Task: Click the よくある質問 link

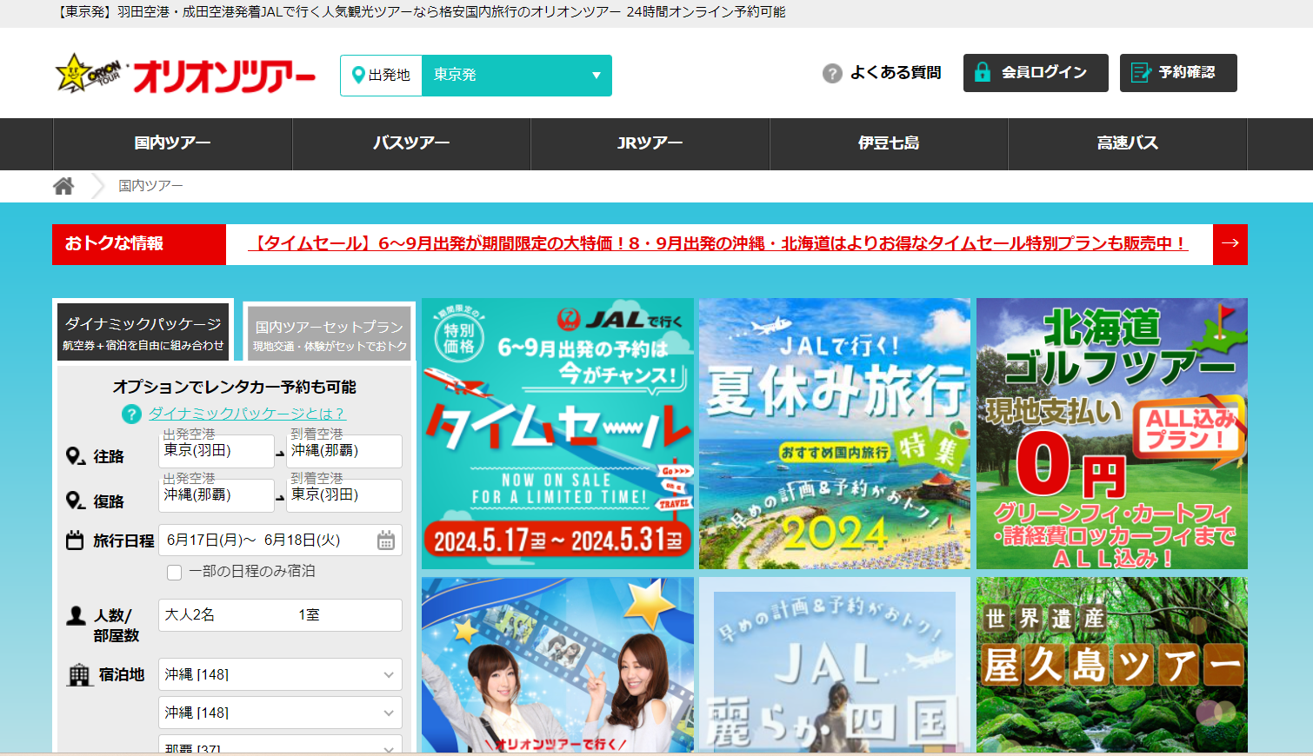Action: 896,73
